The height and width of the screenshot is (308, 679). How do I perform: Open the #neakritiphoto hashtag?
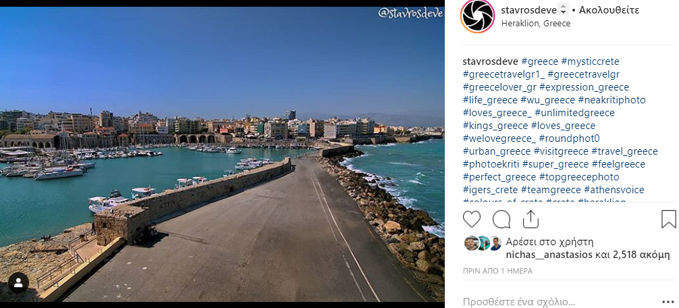tap(612, 100)
